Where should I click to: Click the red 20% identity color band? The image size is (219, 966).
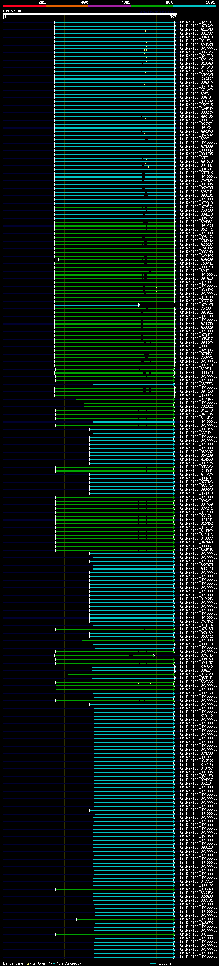[x=24, y=6]
